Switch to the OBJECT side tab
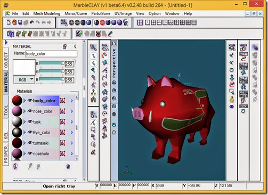 coord(6,60)
